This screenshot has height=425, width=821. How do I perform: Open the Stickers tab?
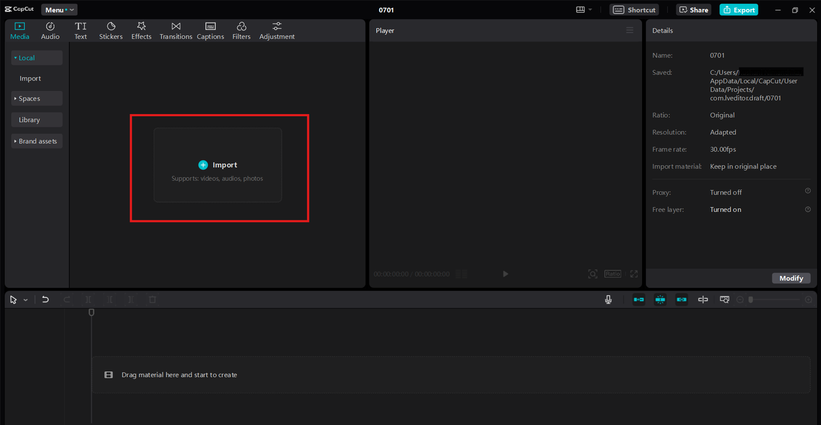tap(111, 31)
